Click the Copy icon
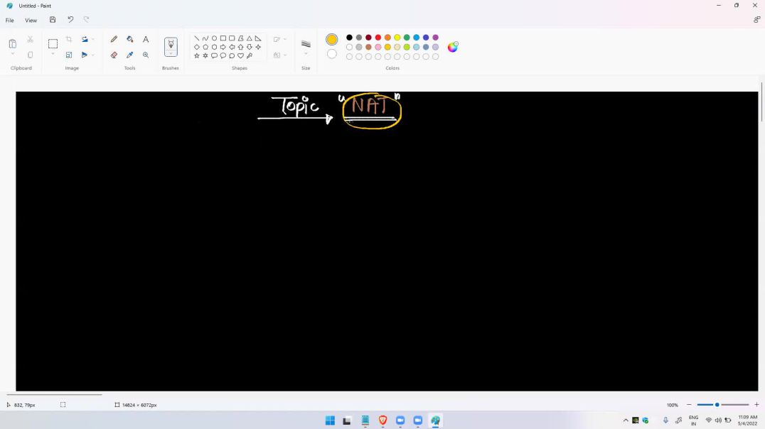 (x=31, y=55)
